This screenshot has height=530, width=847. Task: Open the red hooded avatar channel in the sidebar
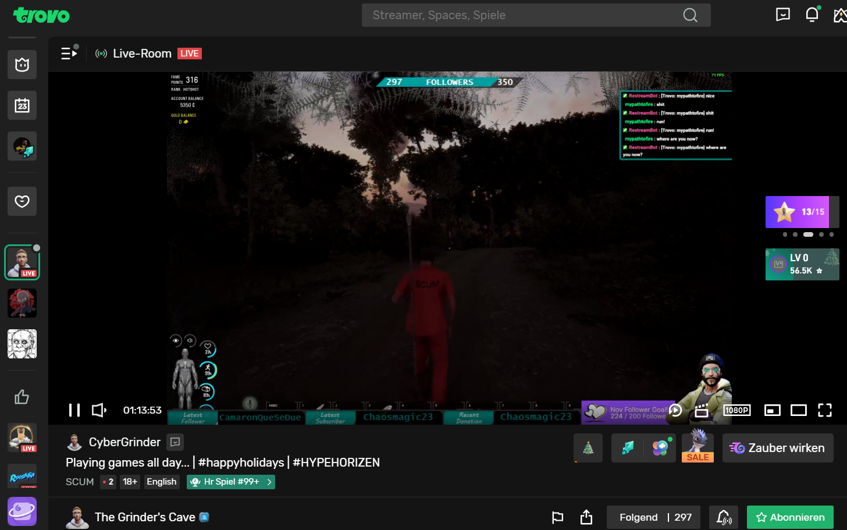(x=22, y=303)
